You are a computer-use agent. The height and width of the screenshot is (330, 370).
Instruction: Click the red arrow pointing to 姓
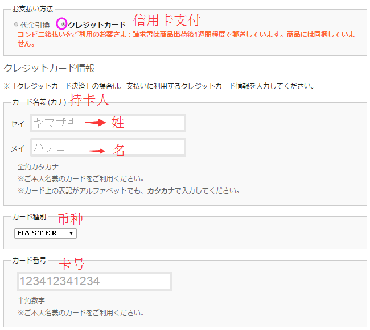click(x=97, y=123)
